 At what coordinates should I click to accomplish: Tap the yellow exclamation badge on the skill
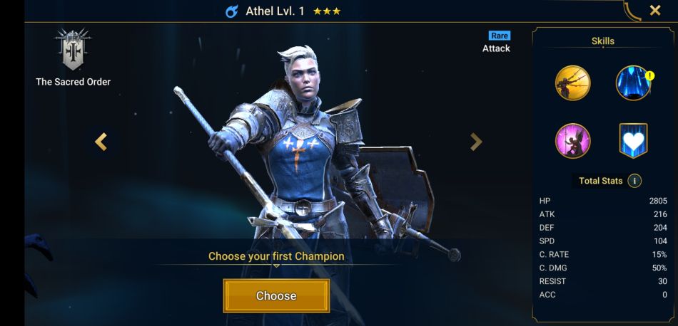(649, 76)
